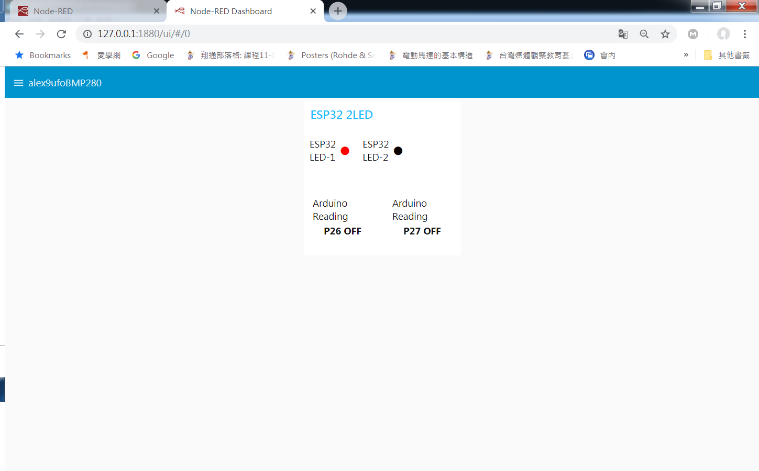Toggle the ESP32 LED-2 indicator

click(398, 150)
